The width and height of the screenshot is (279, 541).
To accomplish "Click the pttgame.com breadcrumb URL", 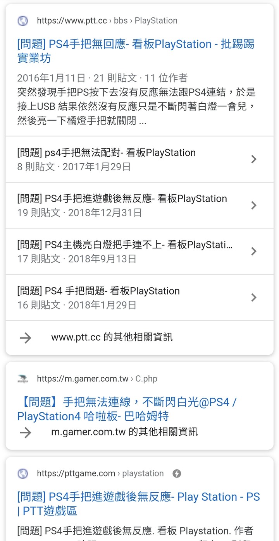I will pos(100,473).
